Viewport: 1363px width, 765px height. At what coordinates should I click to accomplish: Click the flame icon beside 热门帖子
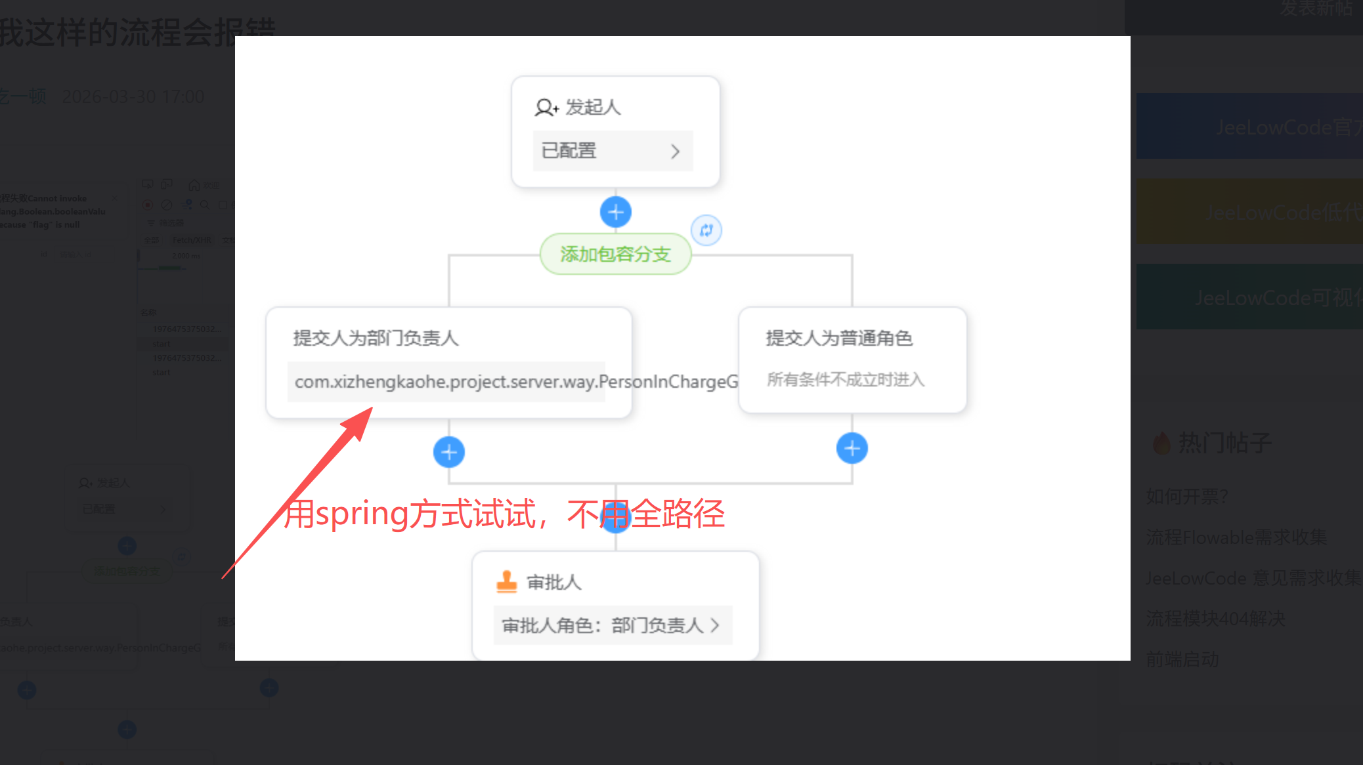pos(1161,443)
